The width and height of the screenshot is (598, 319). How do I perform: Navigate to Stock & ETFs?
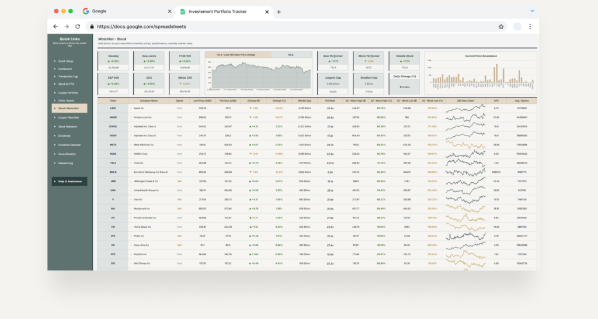(66, 84)
